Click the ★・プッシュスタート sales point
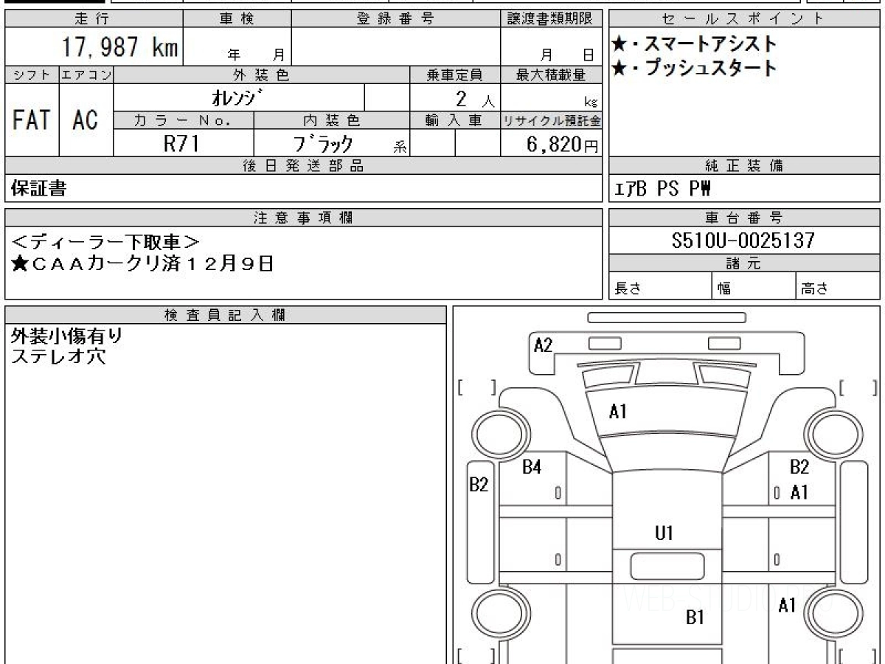Screen dimensions: 885x664 [x=694, y=69]
